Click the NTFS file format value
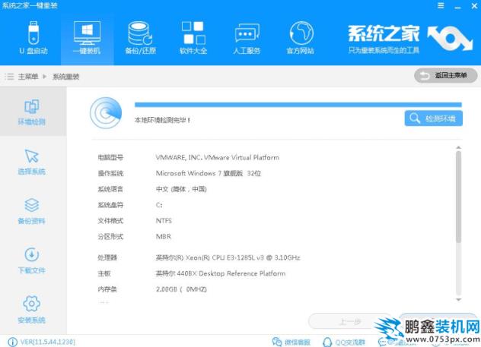Viewport: 481px width, 347px height. 164,221
